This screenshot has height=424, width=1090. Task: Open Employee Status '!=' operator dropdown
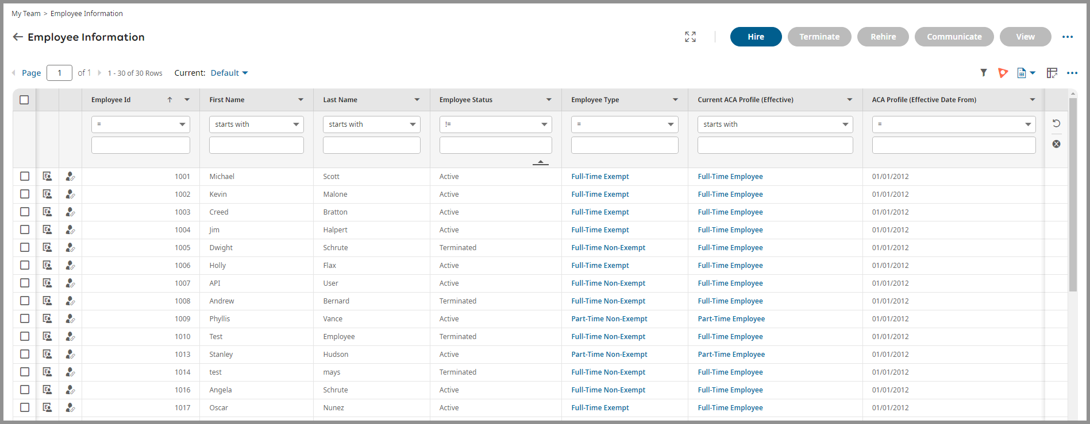tap(495, 125)
